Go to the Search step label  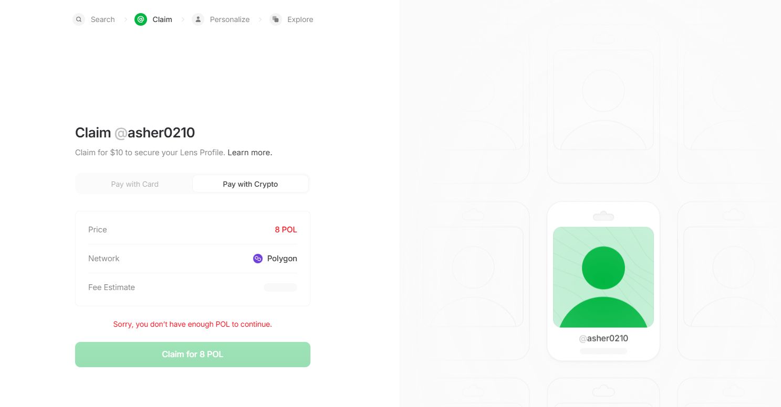pyautogui.click(x=102, y=19)
